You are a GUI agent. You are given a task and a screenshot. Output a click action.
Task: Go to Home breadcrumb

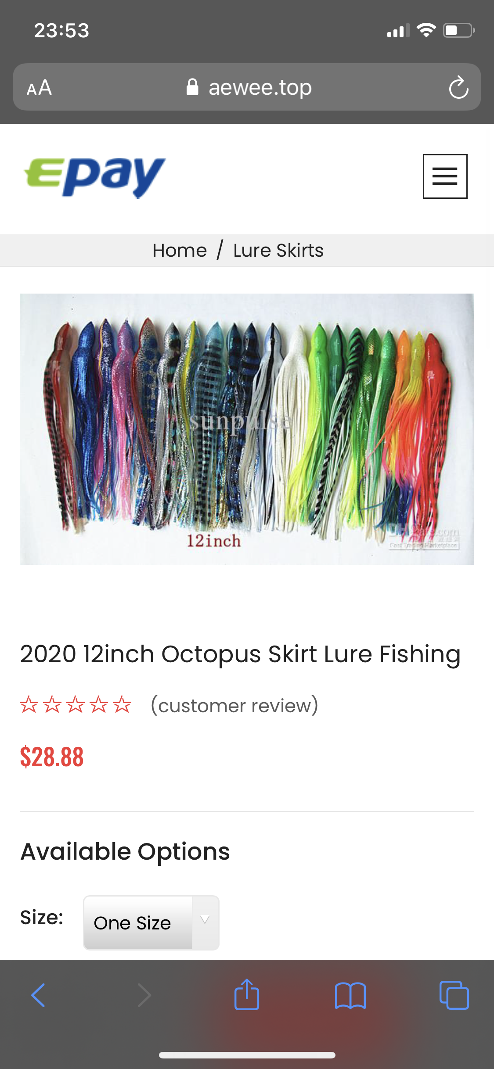coord(180,251)
